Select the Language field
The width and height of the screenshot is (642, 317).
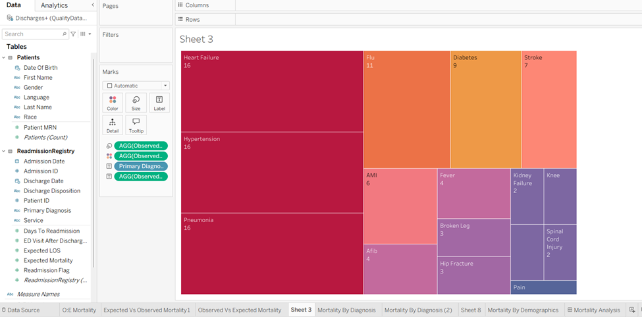(36, 97)
